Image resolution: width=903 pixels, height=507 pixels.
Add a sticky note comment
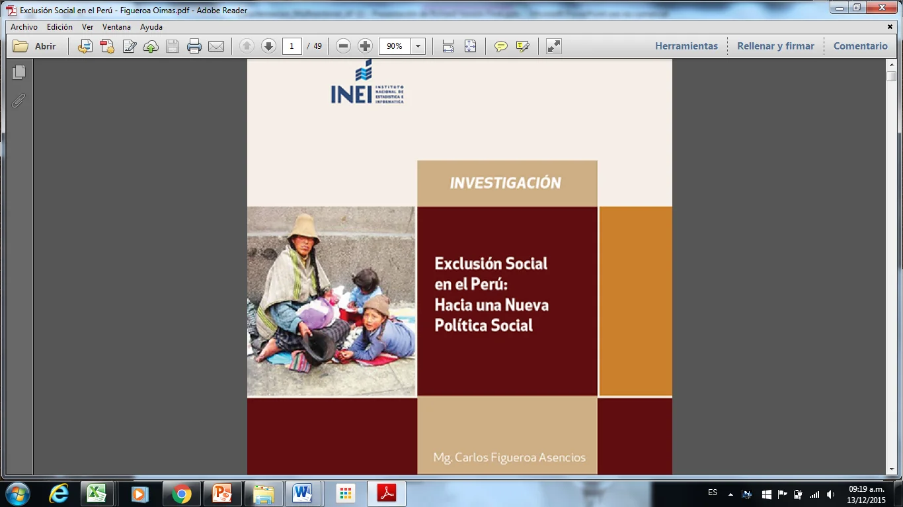501,46
